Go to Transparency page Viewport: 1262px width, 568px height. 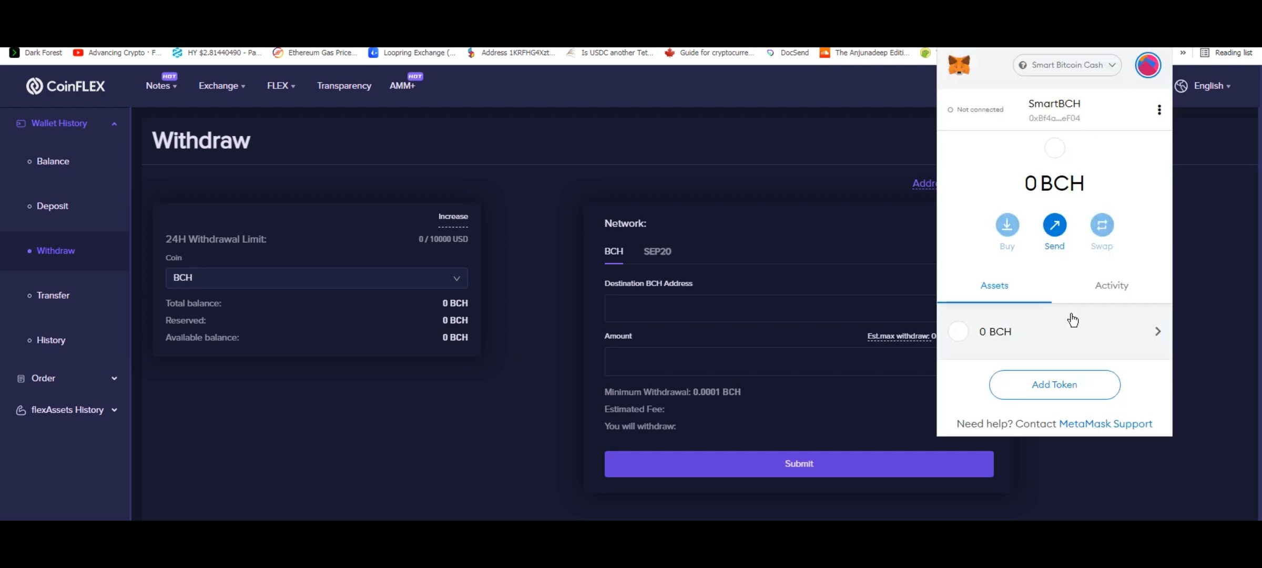pos(344,86)
